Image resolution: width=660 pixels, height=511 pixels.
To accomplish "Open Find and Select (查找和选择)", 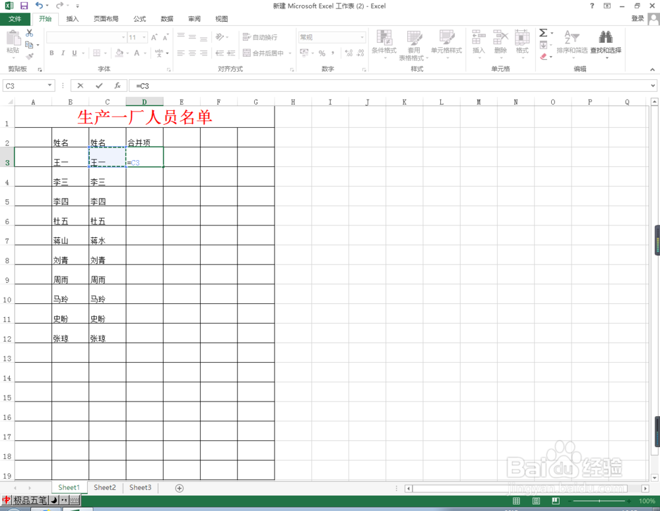I will click(x=606, y=44).
